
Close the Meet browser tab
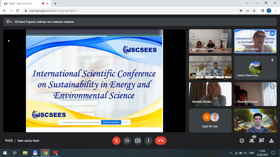click(x=48, y=3)
